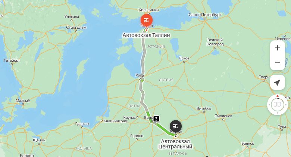The height and width of the screenshot is (157, 291).
Task: Select Санкт-Петербург on the map
Action: coord(205,15)
